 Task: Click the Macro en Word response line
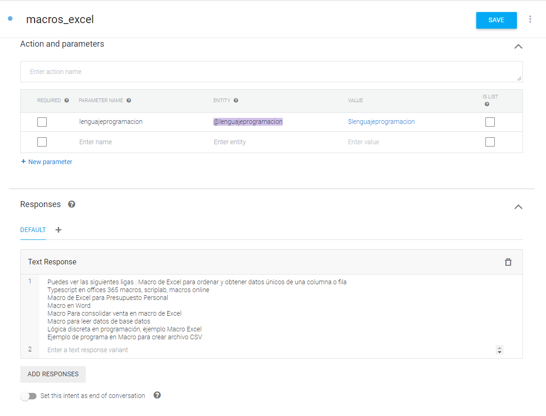(x=69, y=306)
